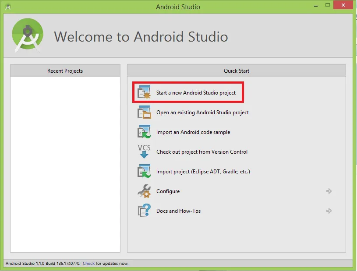Click the Android Studio logo in welcome header
The height and width of the screenshot is (271, 357).
tap(28, 35)
